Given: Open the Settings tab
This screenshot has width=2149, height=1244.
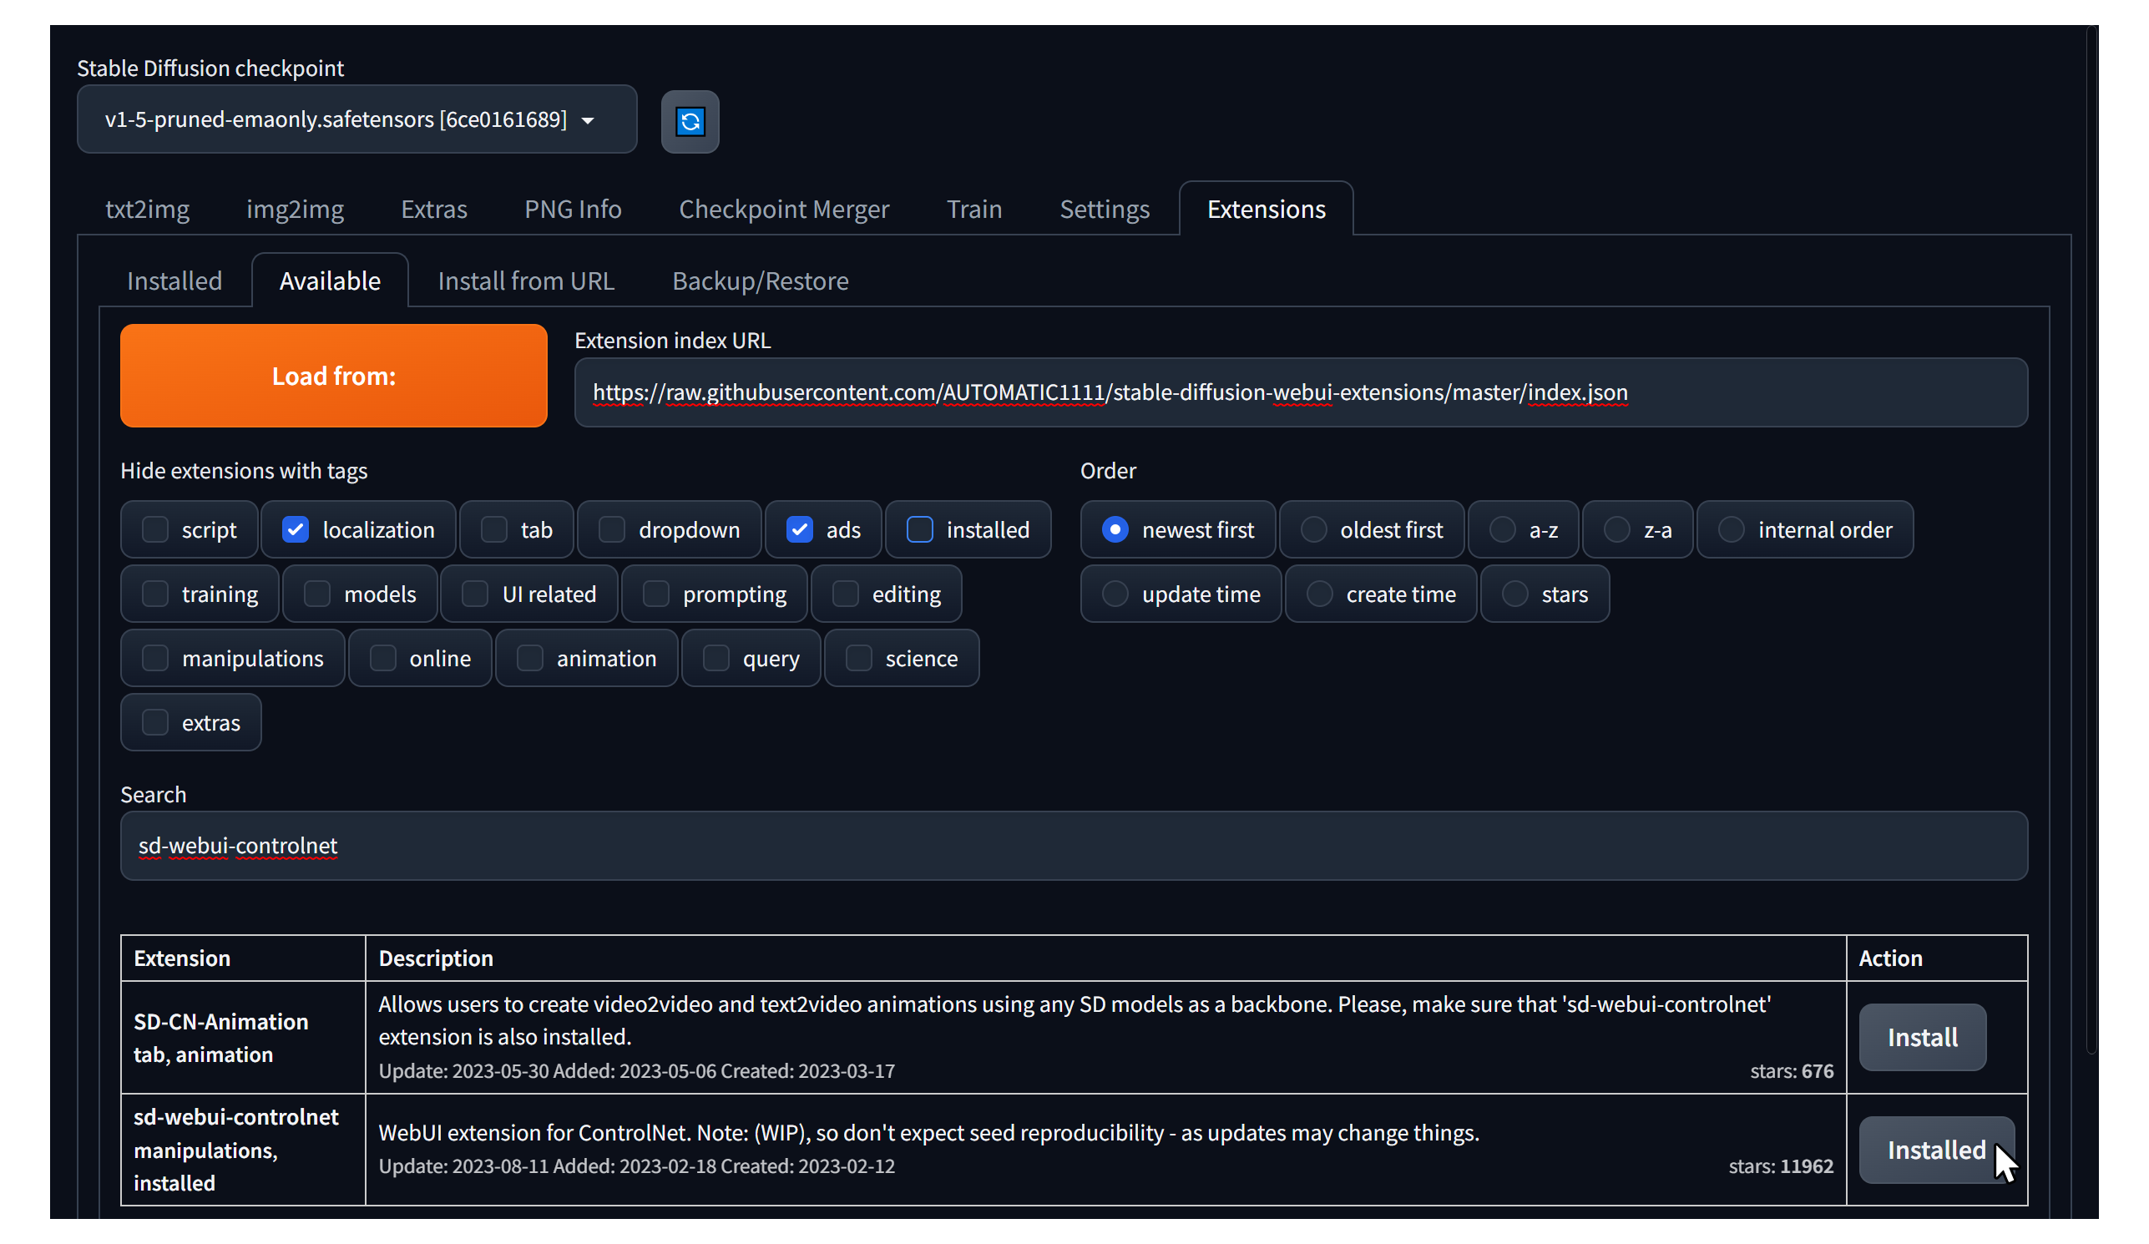Looking at the screenshot, I should click(1104, 209).
